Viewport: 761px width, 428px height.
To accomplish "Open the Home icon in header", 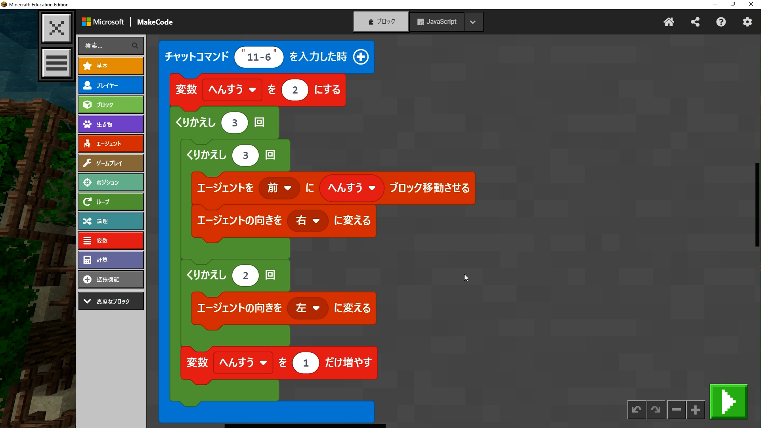I will pos(669,22).
